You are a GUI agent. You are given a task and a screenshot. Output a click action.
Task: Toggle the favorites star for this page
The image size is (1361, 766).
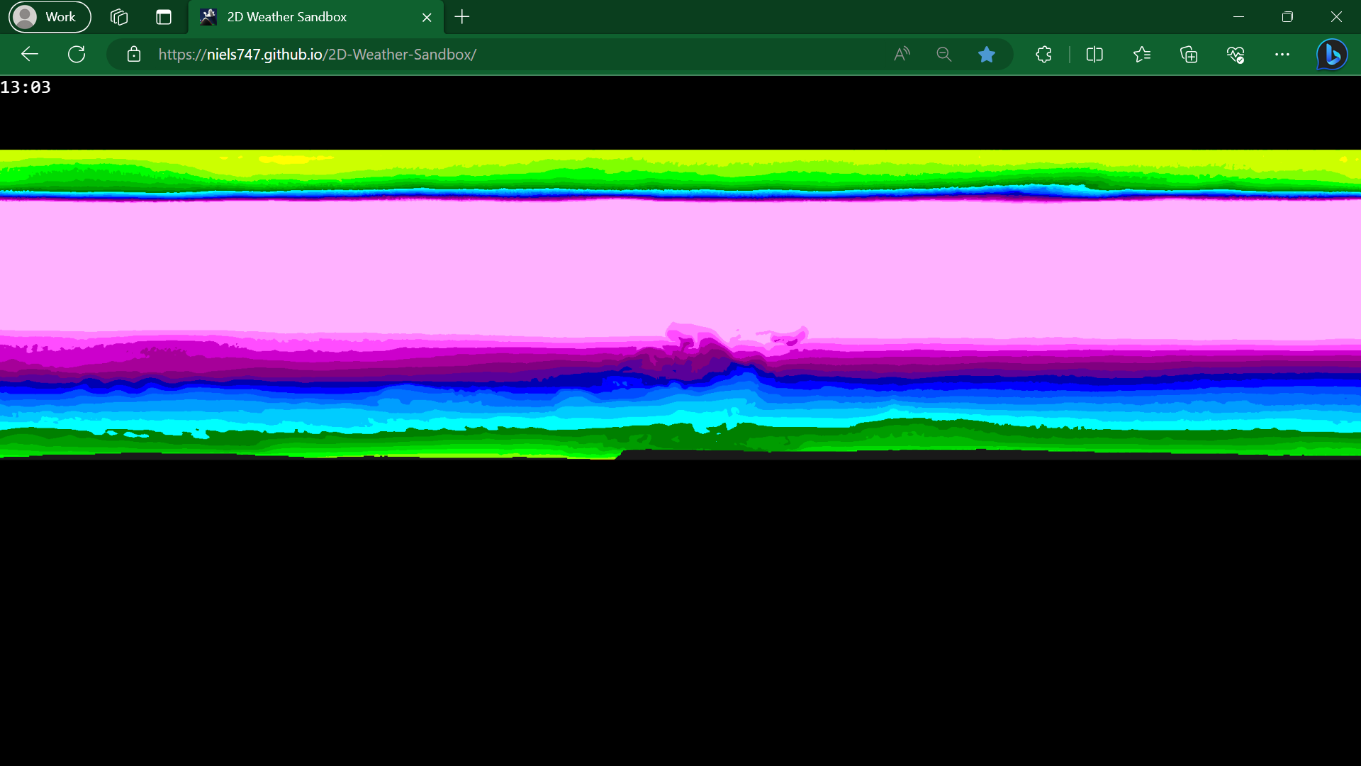pyautogui.click(x=986, y=55)
